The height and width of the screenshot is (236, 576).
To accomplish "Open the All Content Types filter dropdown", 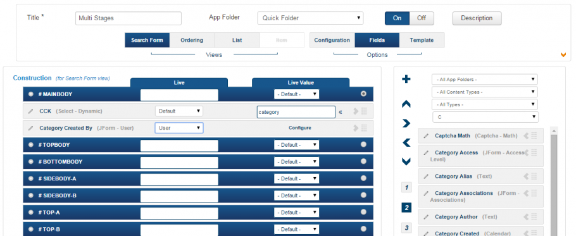I will point(485,92).
